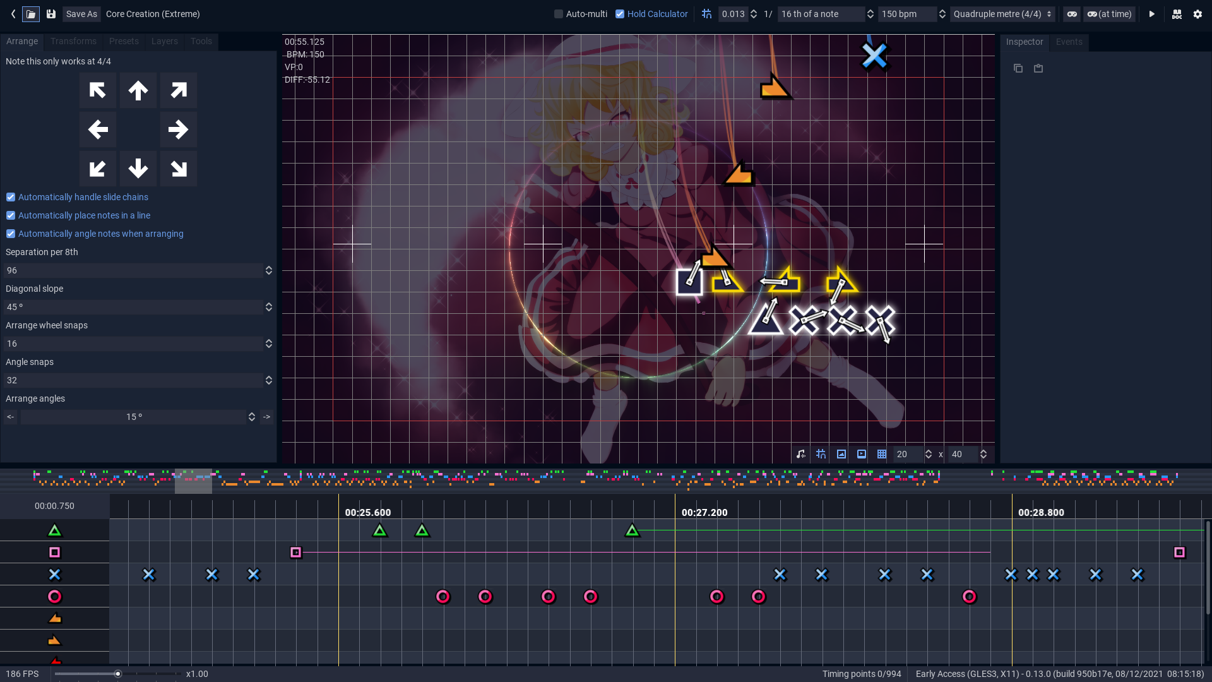Click the back chevron in top bar
The height and width of the screenshot is (682, 1212).
point(13,14)
